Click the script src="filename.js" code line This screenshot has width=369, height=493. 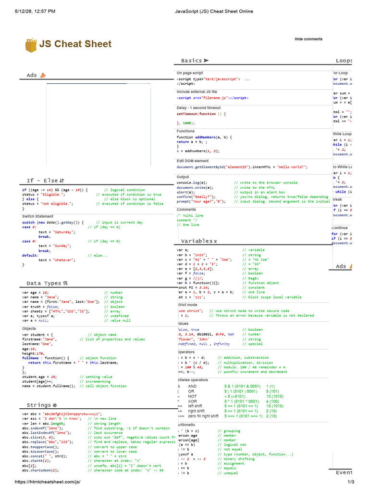[x=212, y=98]
